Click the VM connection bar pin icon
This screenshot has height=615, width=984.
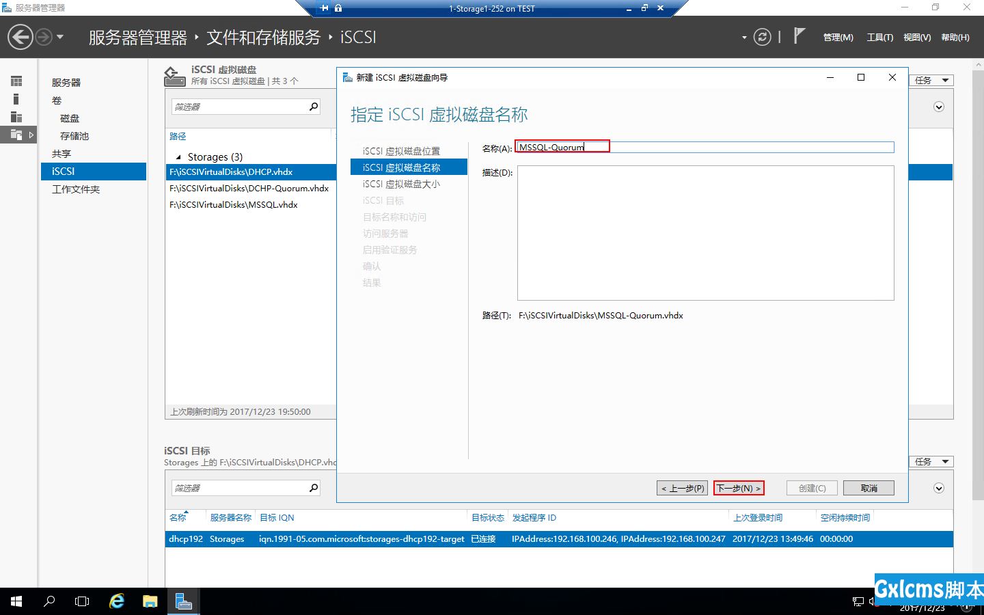(324, 8)
